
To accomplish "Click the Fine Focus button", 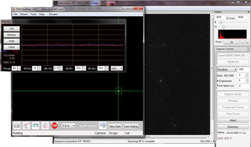I will 233,114.
